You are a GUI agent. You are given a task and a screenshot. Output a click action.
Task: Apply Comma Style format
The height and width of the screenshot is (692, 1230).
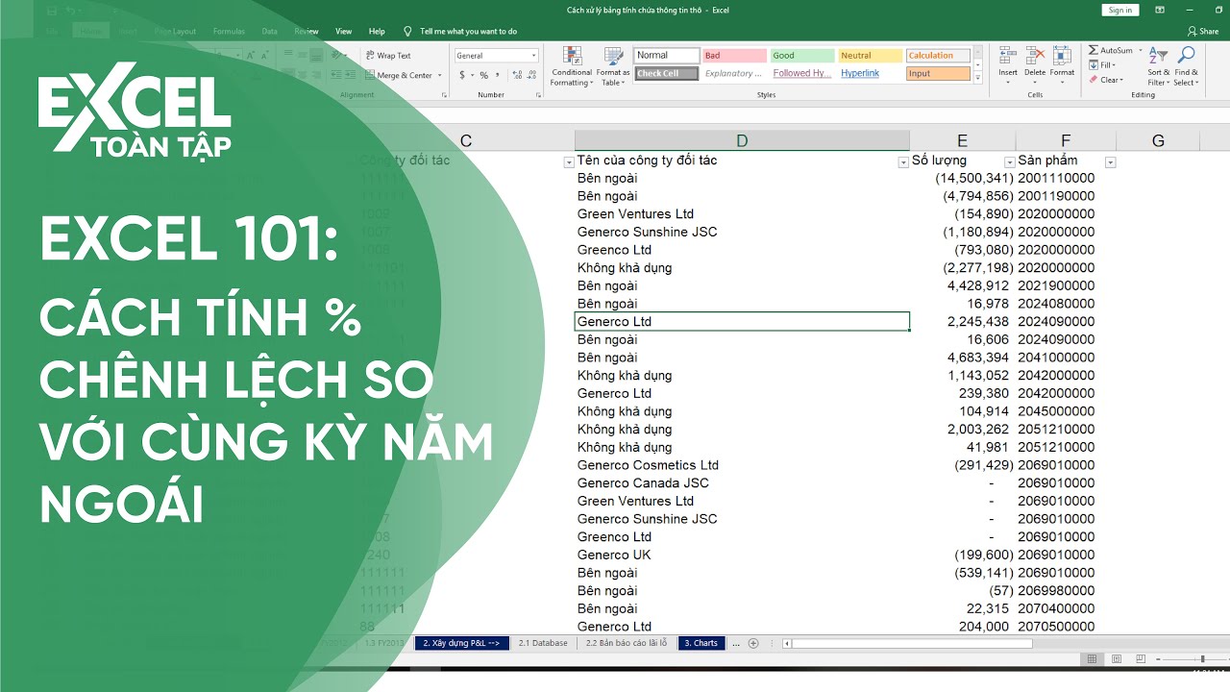click(499, 75)
